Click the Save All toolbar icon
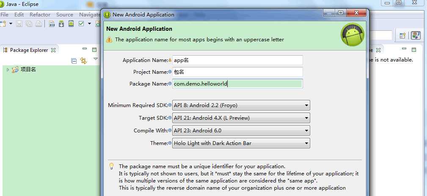The height and width of the screenshot is (196, 427). (29, 24)
